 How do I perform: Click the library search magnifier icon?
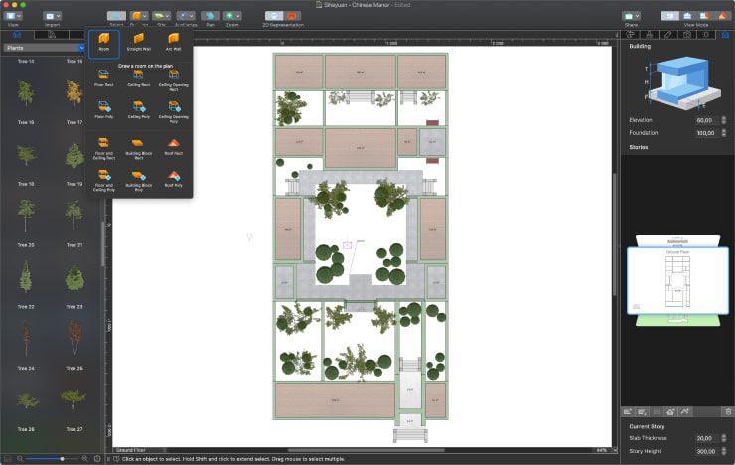click(x=20, y=459)
